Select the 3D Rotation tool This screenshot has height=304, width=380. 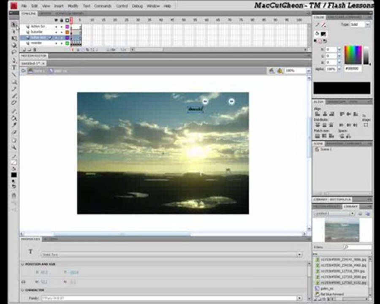[14, 45]
